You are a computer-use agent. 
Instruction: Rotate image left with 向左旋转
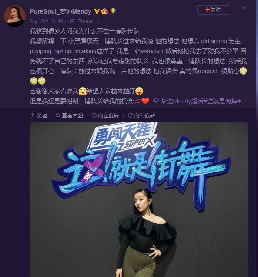pyautogui.click(x=105, y=115)
